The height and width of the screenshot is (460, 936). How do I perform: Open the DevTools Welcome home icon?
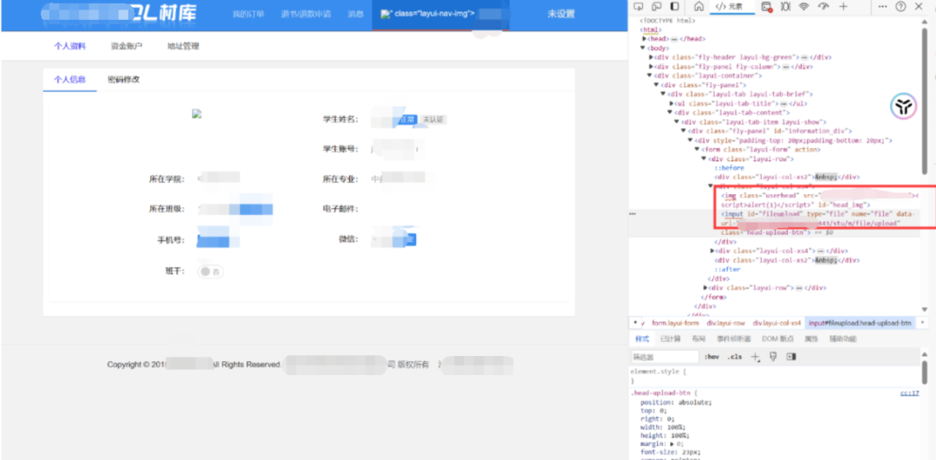(x=699, y=6)
